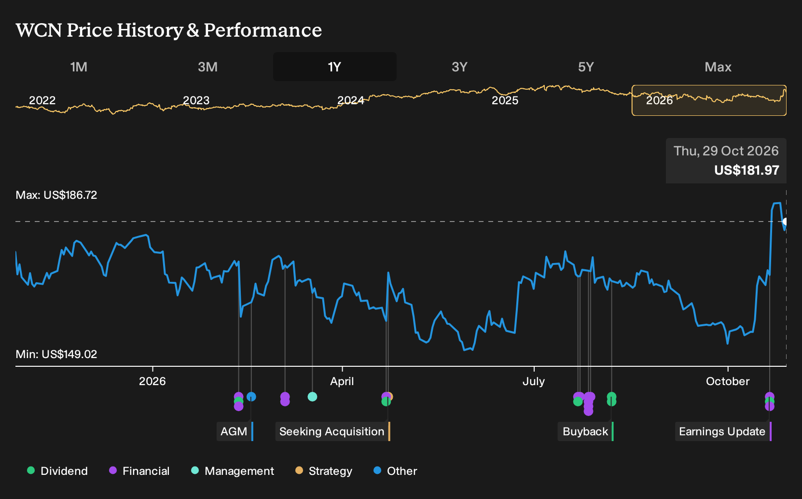The image size is (802, 499).
Task: Open the Seeking Acquisition event label
Action: (x=333, y=431)
